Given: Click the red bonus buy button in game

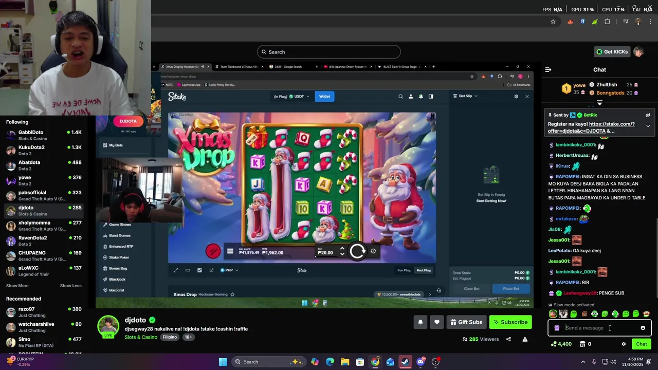Looking at the screenshot, I should point(213,251).
